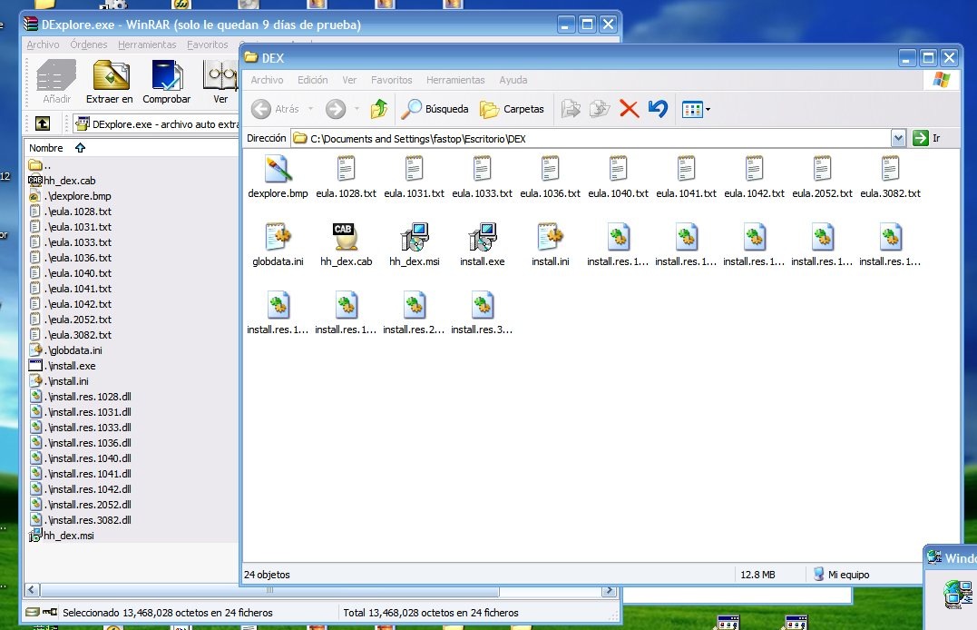The image size is (977, 630).
Task: Select eula.1036.txt icon in DEX folder
Action: pyautogui.click(x=550, y=169)
